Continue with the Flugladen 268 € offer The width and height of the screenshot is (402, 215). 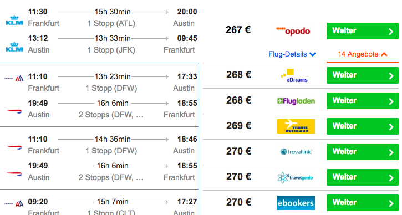click(x=362, y=101)
